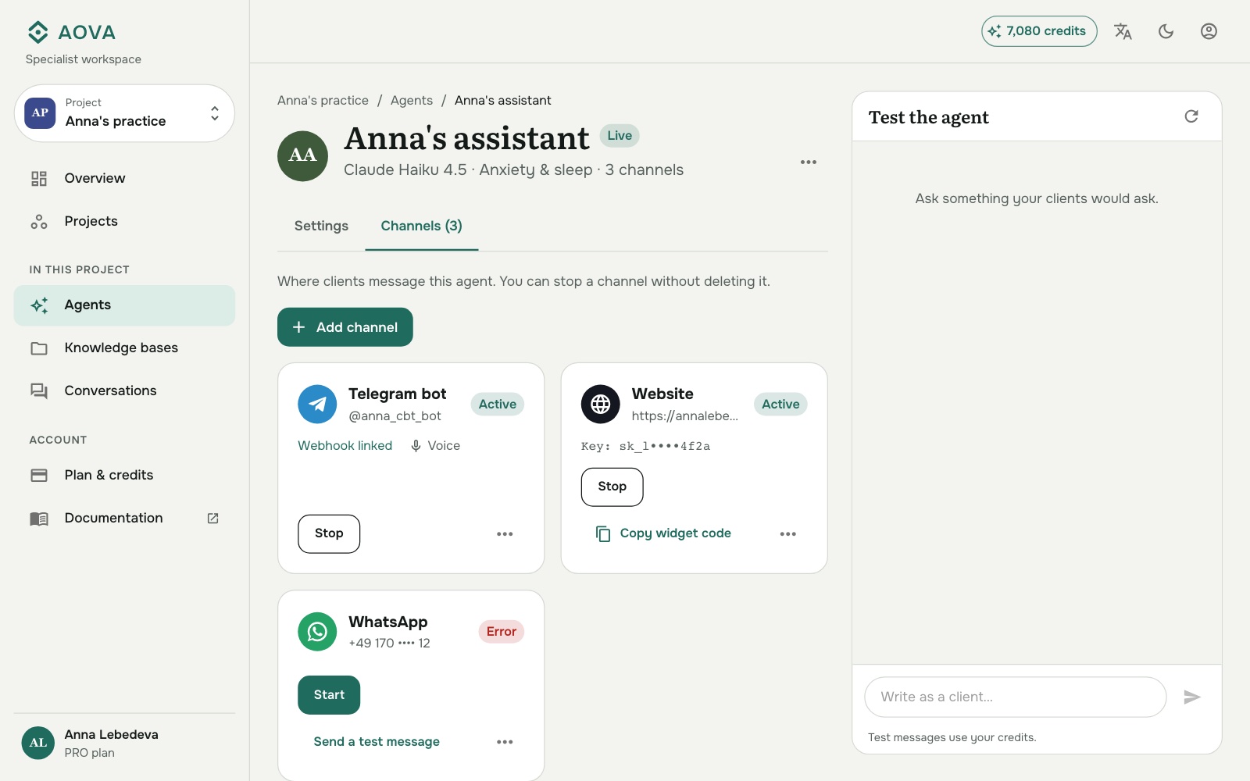Go to Anna's practice breadcrumb

pyautogui.click(x=323, y=101)
